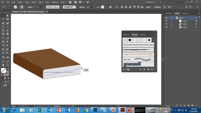
Task: Select the Rectangle tool
Action: 3,30
